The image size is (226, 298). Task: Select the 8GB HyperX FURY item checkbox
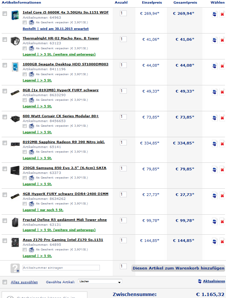[5, 91]
